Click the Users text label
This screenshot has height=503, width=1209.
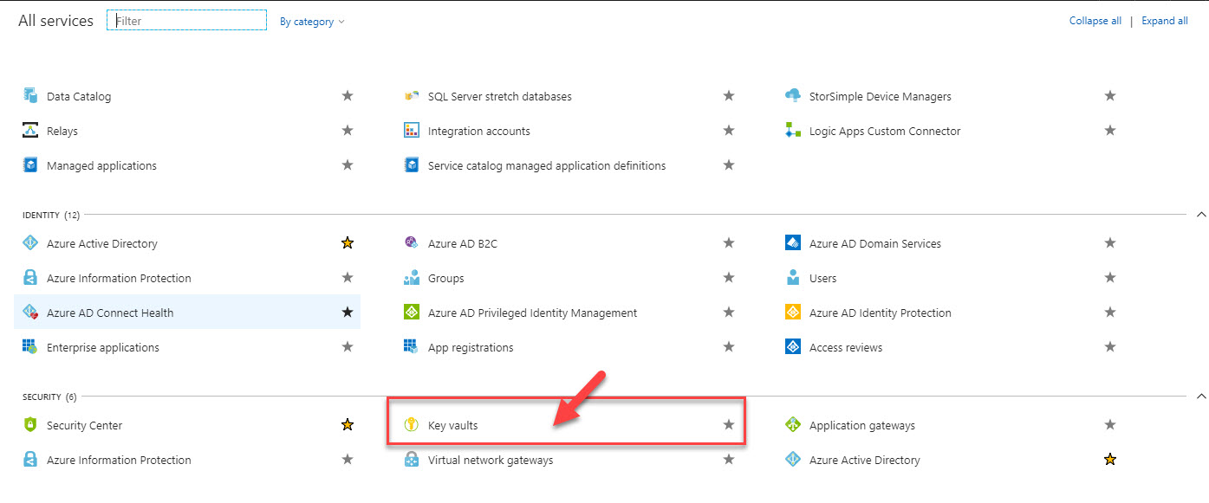(x=822, y=278)
